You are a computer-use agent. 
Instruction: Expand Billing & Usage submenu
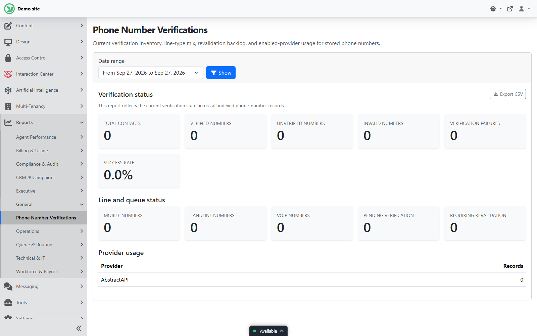click(44, 151)
